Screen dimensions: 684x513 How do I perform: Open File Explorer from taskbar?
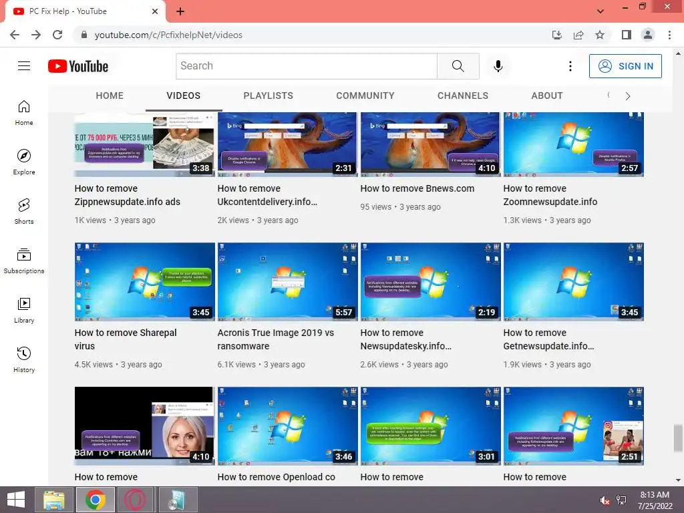coord(54,500)
